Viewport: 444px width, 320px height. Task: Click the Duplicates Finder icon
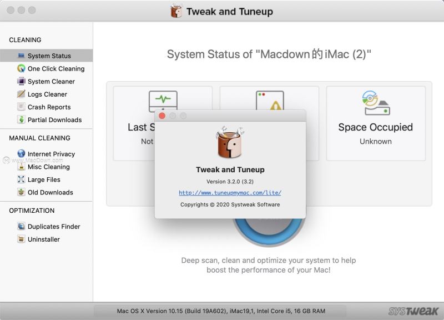(21, 226)
